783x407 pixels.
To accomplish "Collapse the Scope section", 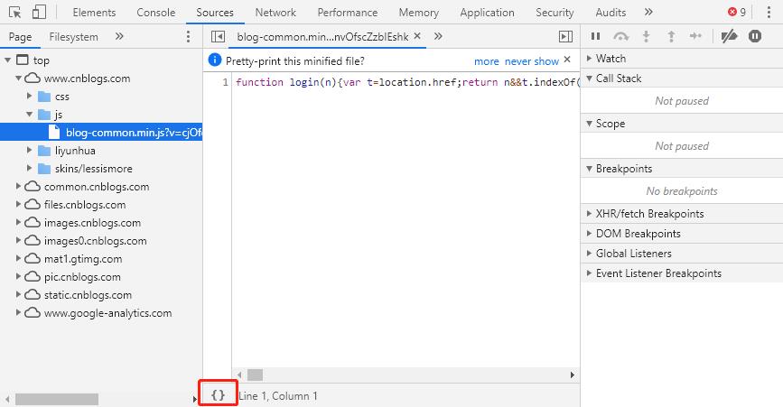I will 682,124.
